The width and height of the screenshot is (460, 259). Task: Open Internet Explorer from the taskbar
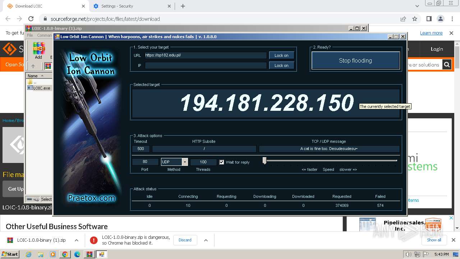click(28, 254)
